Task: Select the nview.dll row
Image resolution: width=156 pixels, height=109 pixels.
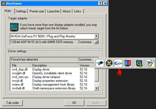Action: (52, 85)
